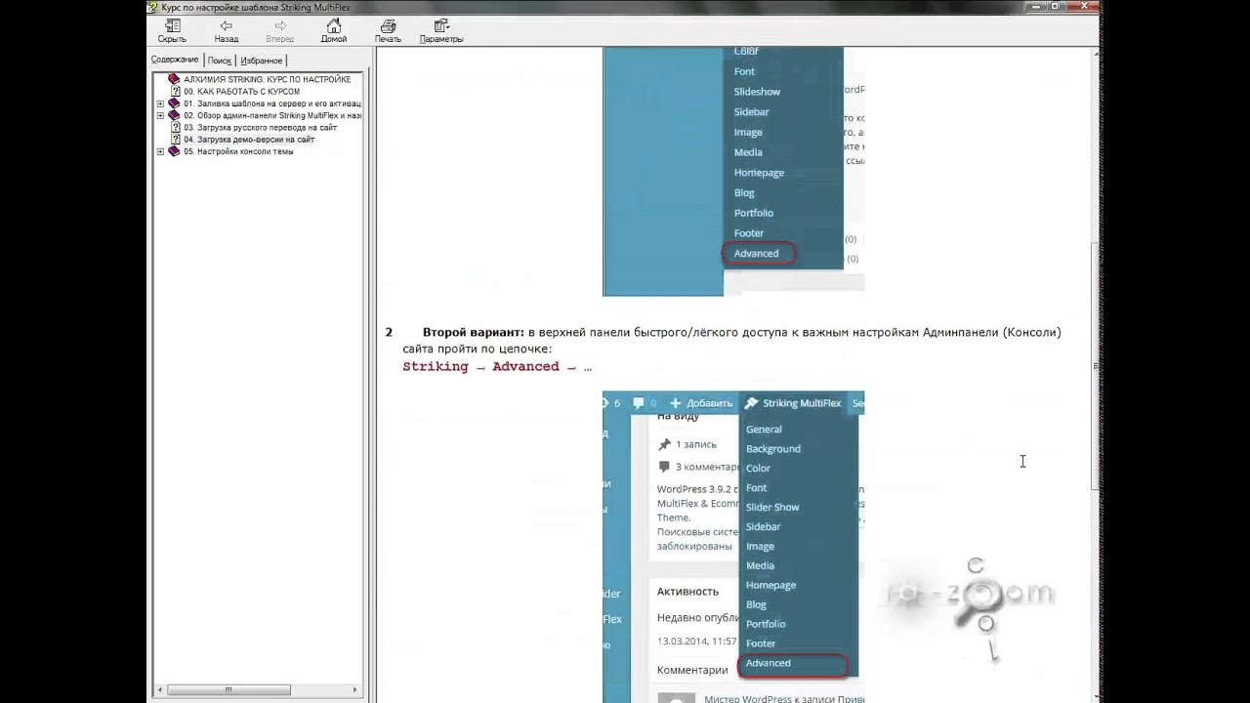Switch to the Поиск tab
This screenshot has height=703, width=1250.
[220, 61]
